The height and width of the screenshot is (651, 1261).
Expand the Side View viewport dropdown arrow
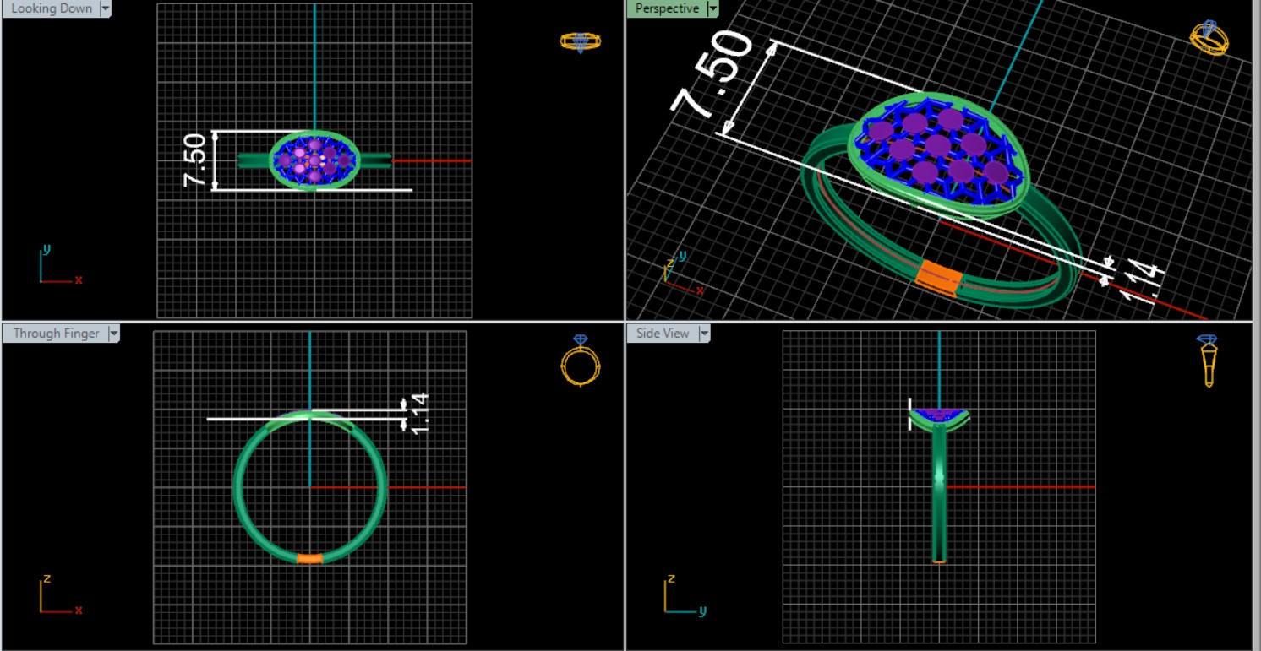703,334
